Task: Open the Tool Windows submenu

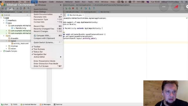Action: coord(47,5)
